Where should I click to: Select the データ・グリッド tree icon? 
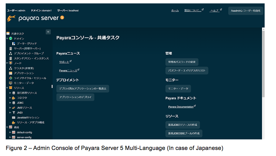[x=14, y=43]
